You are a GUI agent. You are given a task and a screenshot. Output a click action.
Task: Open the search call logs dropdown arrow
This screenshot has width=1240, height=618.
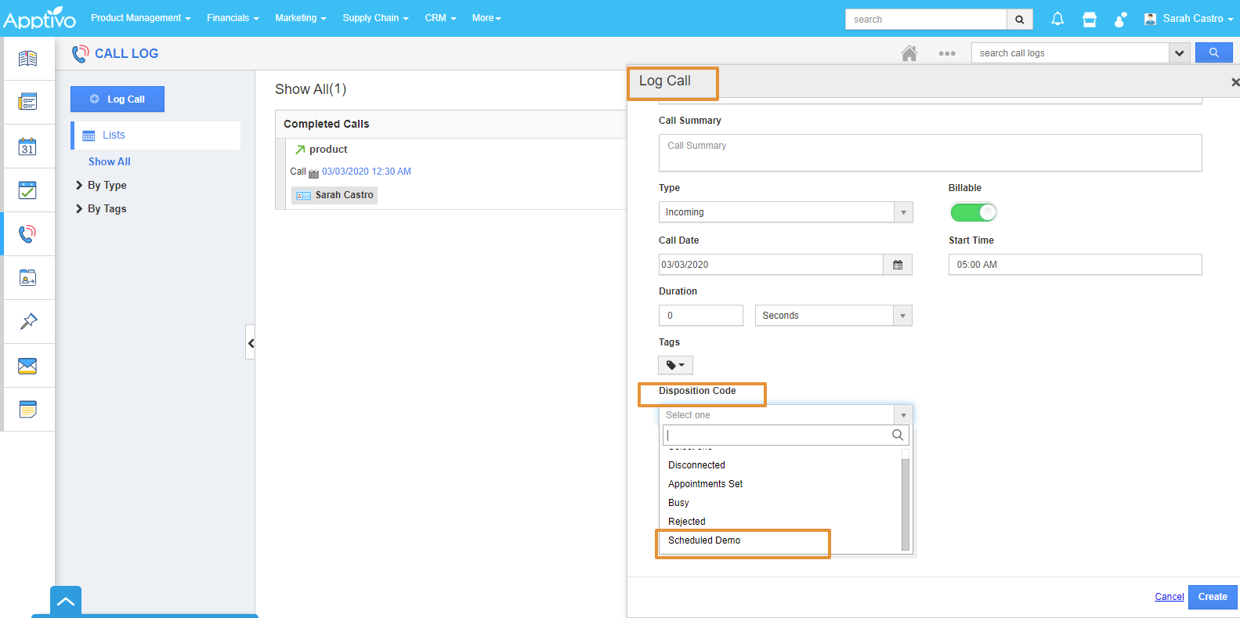pos(1179,52)
